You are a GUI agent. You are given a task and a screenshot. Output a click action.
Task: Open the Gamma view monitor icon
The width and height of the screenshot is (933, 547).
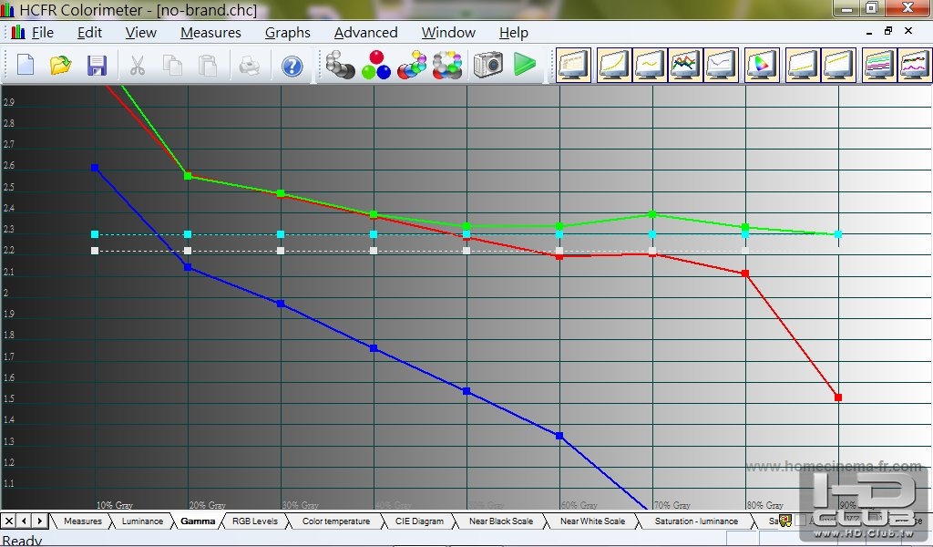pyautogui.click(x=649, y=65)
